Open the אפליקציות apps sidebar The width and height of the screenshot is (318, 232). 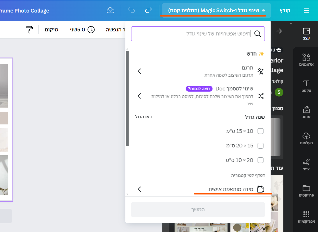point(306,217)
